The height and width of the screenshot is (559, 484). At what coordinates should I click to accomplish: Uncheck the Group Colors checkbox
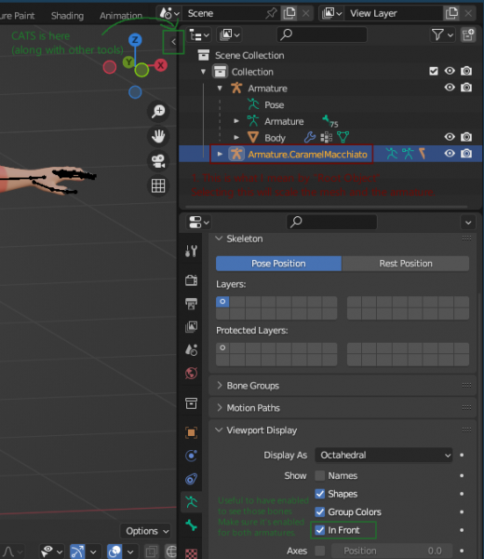[x=320, y=511]
